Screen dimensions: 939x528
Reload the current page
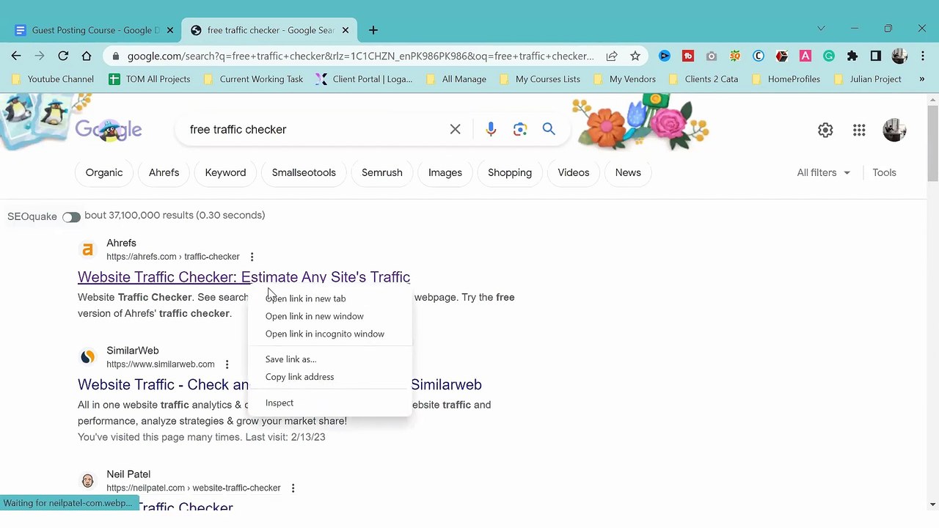(x=63, y=56)
